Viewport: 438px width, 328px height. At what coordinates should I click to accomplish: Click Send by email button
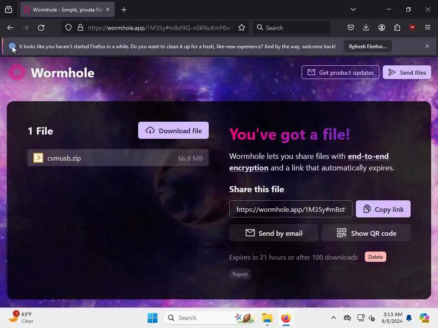point(274,233)
